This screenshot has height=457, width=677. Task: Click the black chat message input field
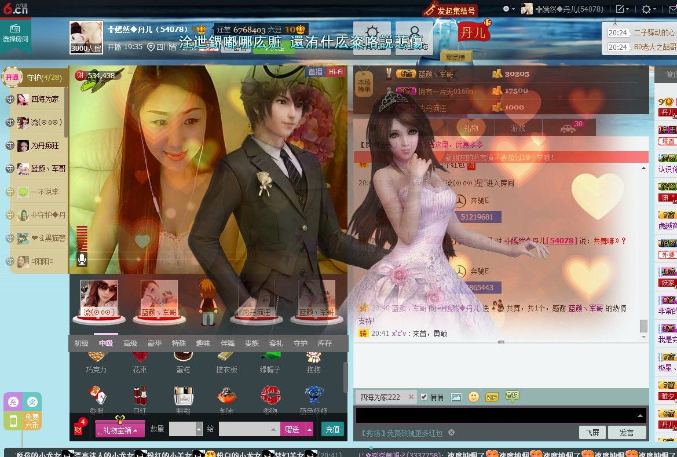(x=501, y=415)
